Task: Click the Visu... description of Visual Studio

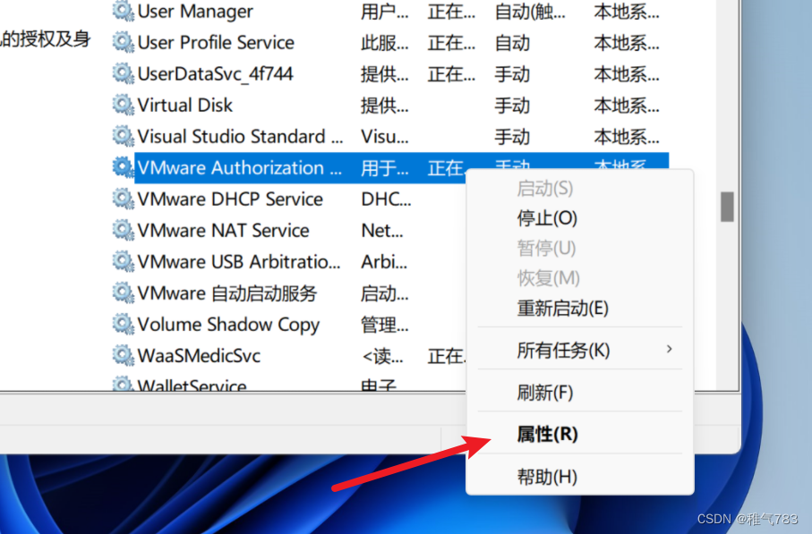Action: (384, 137)
